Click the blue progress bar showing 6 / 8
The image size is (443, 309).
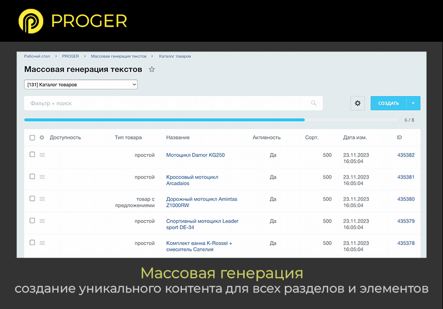[164, 119]
